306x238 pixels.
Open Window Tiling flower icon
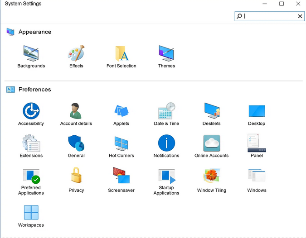(x=212, y=175)
